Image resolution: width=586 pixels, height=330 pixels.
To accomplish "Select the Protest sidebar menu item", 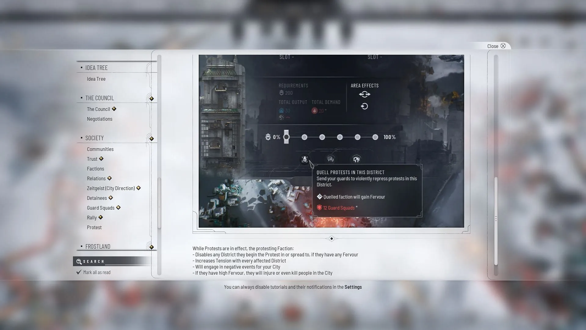I will tap(94, 227).
